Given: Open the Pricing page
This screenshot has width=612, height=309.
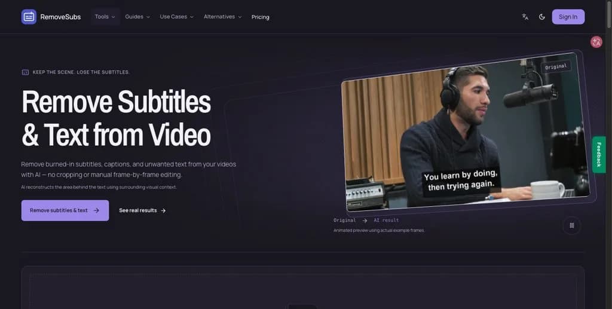Looking at the screenshot, I should click(x=261, y=17).
